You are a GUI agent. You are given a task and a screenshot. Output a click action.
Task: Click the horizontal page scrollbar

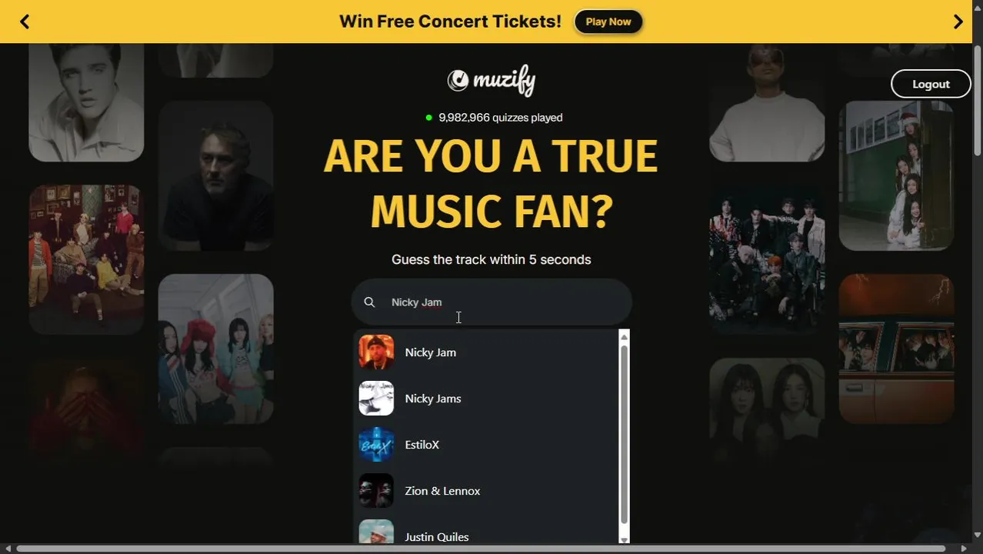pos(481,549)
